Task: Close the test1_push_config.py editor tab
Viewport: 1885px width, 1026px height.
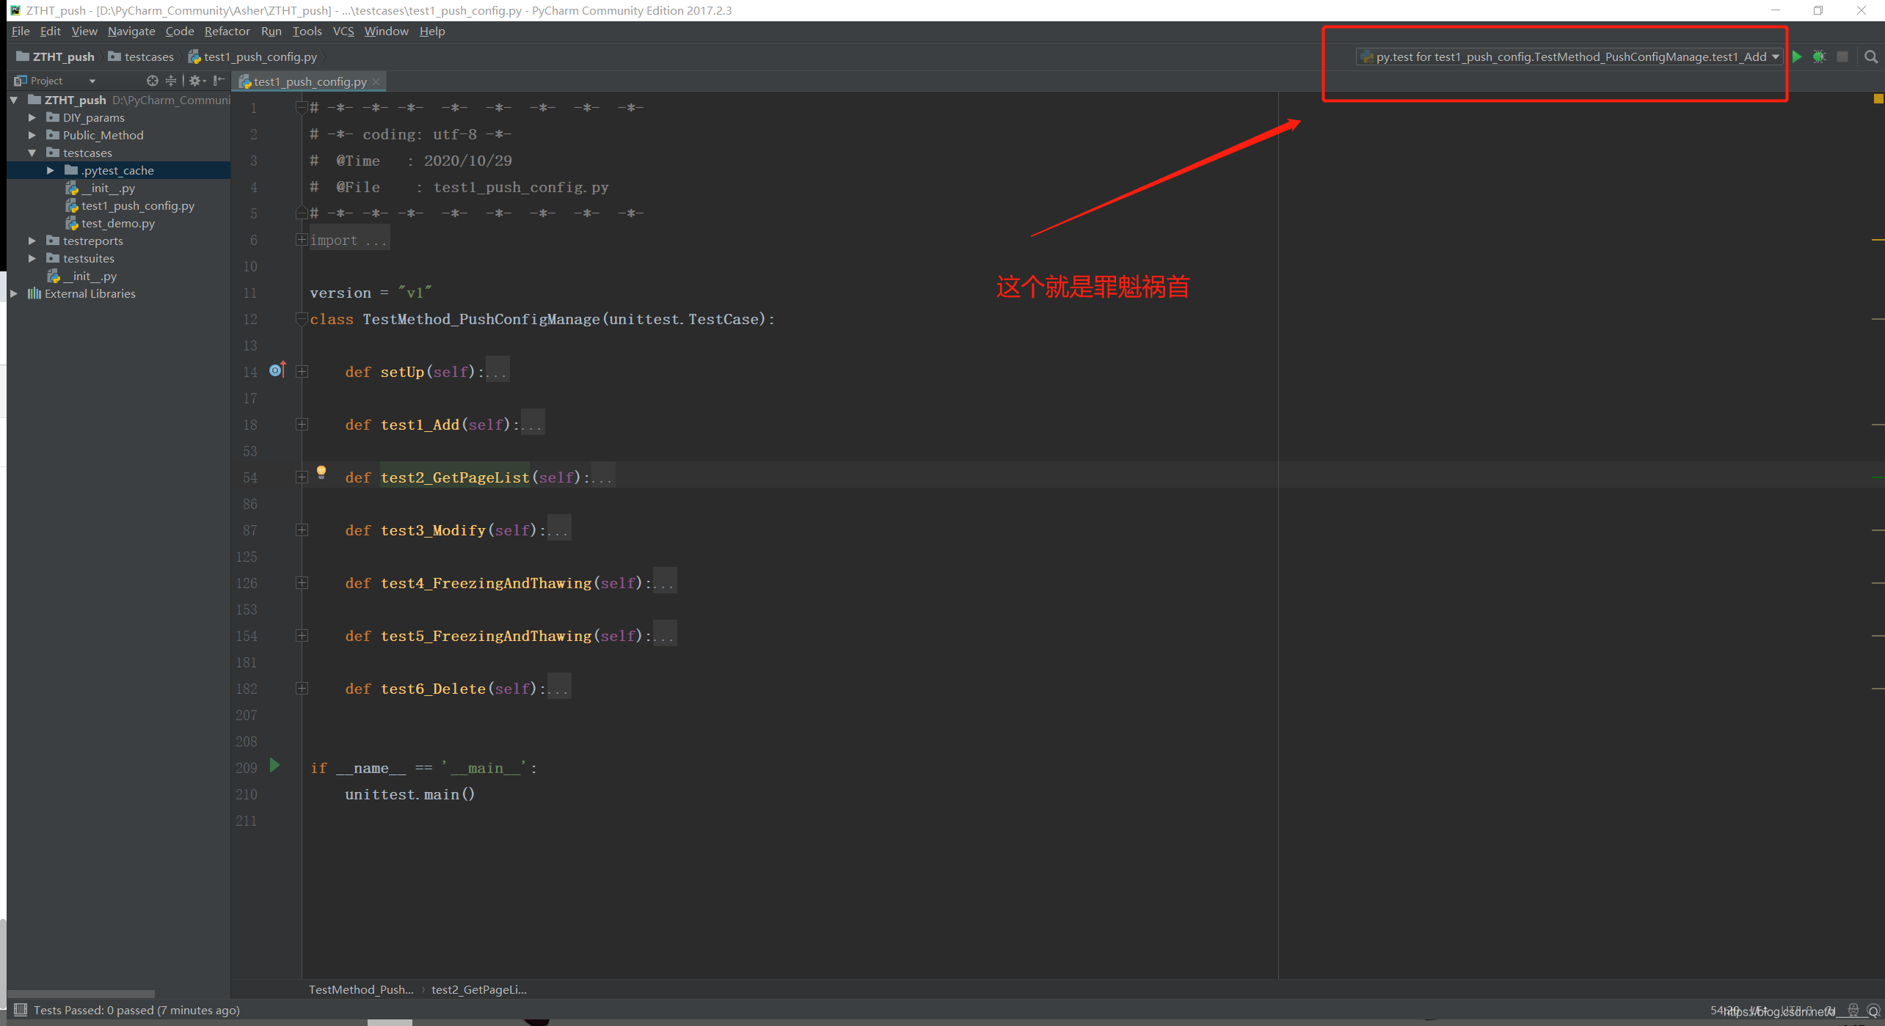Action: point(376,82)
